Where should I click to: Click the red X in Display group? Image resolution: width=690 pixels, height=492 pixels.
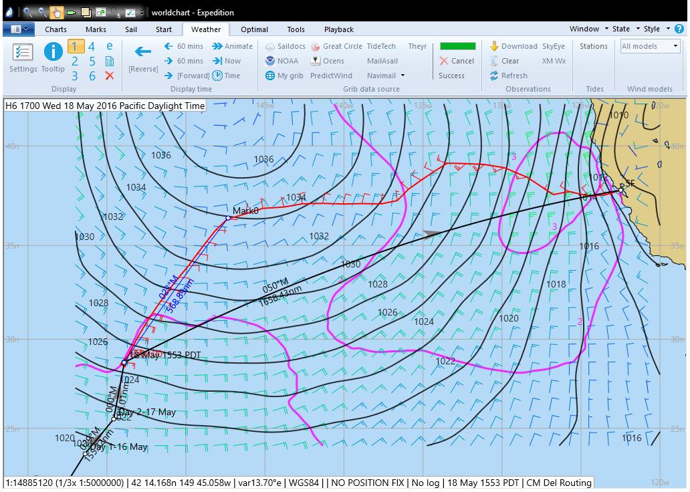110,76
